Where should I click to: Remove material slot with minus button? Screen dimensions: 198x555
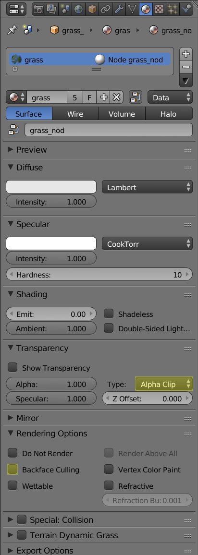pyautogui.click(x=186, y=67)
